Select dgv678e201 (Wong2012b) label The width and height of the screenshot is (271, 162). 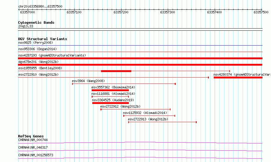click(38, 62)
